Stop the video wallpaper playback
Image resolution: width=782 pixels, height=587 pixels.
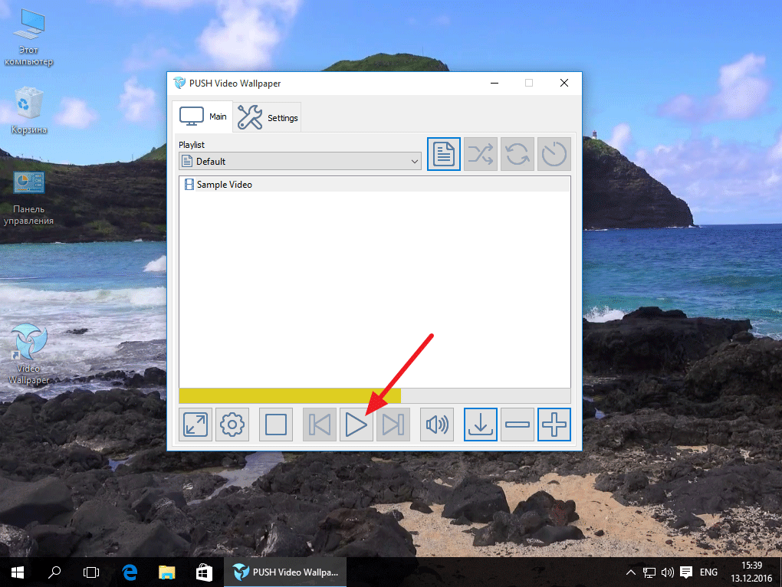coord(276,425)
